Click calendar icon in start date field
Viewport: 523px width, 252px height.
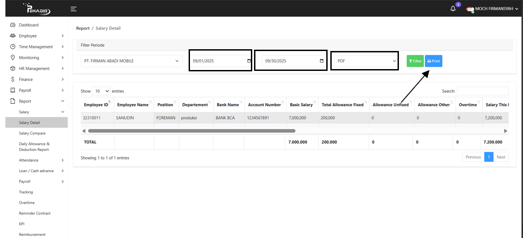pos(249,61)
